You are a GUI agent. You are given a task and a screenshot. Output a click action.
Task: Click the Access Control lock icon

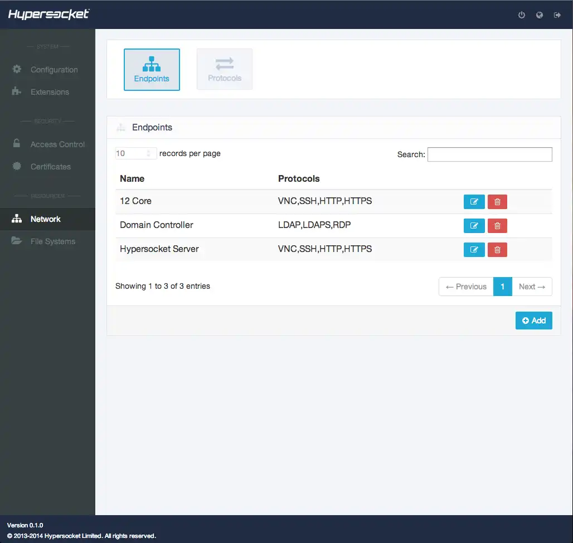17,143
